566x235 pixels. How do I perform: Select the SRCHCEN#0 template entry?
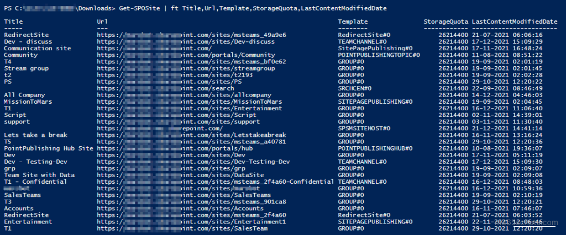click(355, 88)
